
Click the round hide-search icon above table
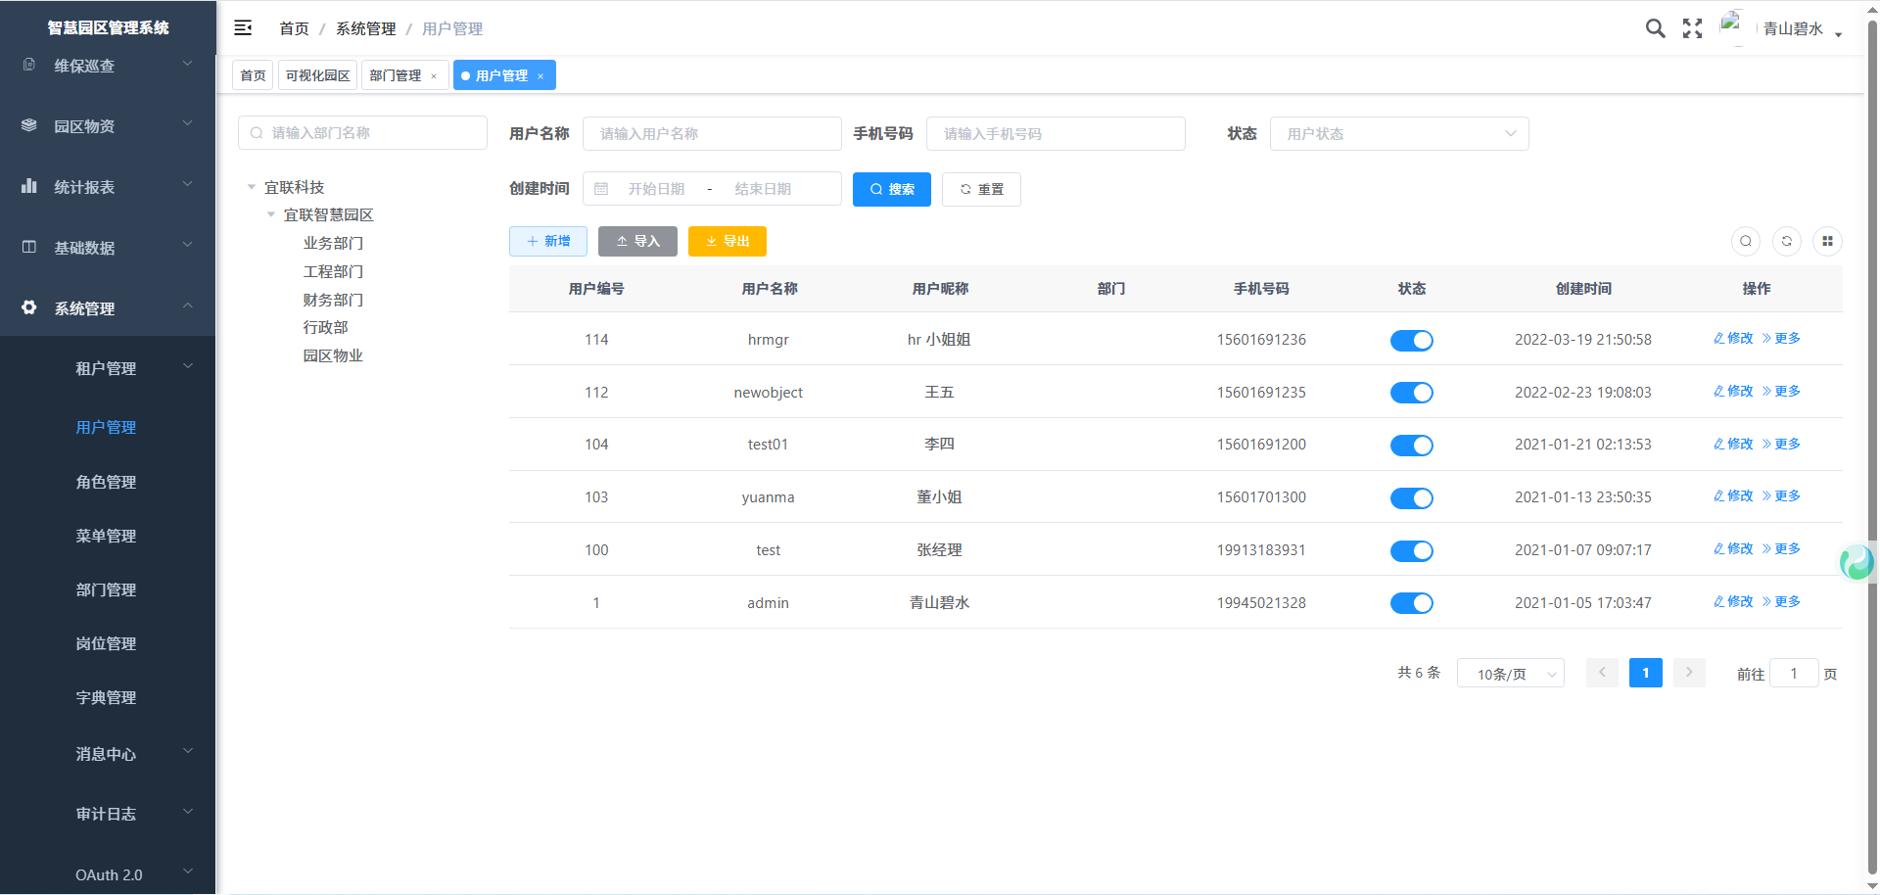click(1746, 241)
